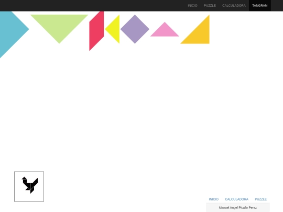
Task: Follow the footer INICIO link
Action: pos(213,199)
